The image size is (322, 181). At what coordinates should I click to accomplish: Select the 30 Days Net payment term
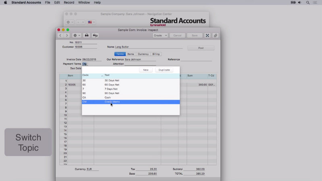tap(131, 80)
